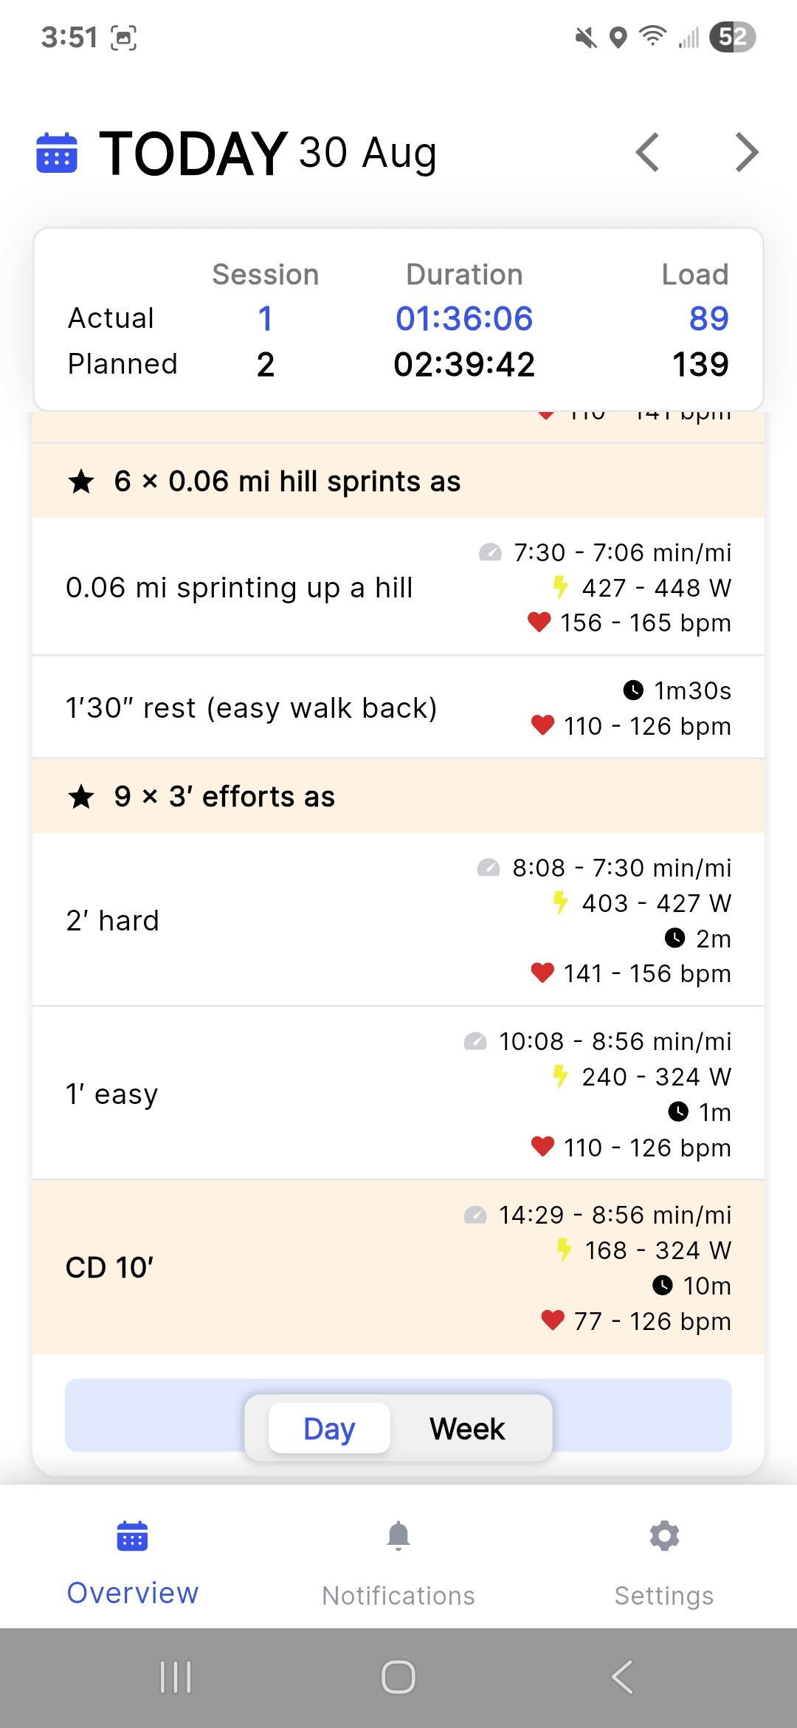Tap the Overview tab label
Viewport: 797px width, 1728px height.
[x=133, y=1594]
